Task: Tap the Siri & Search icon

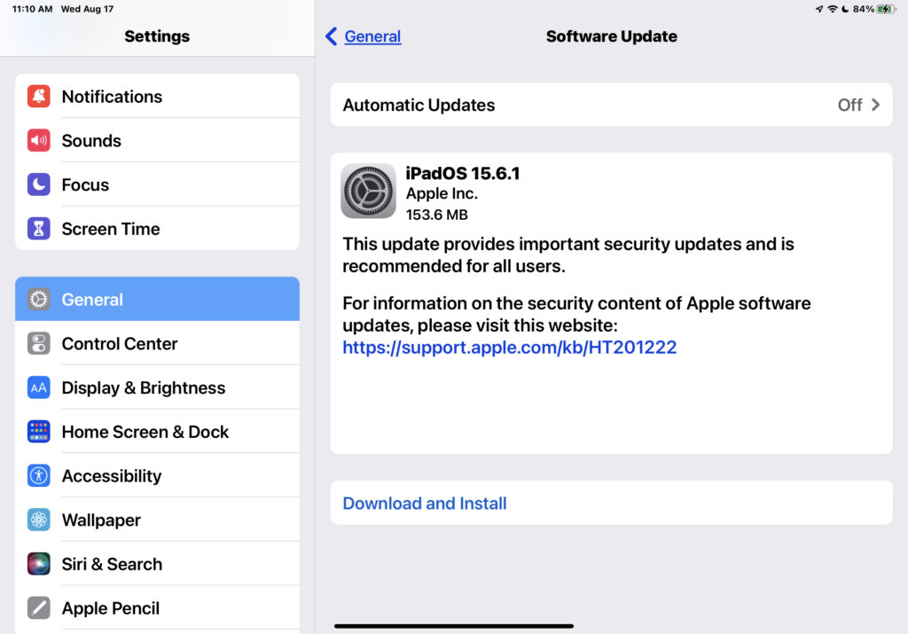Action: (38, 564)
